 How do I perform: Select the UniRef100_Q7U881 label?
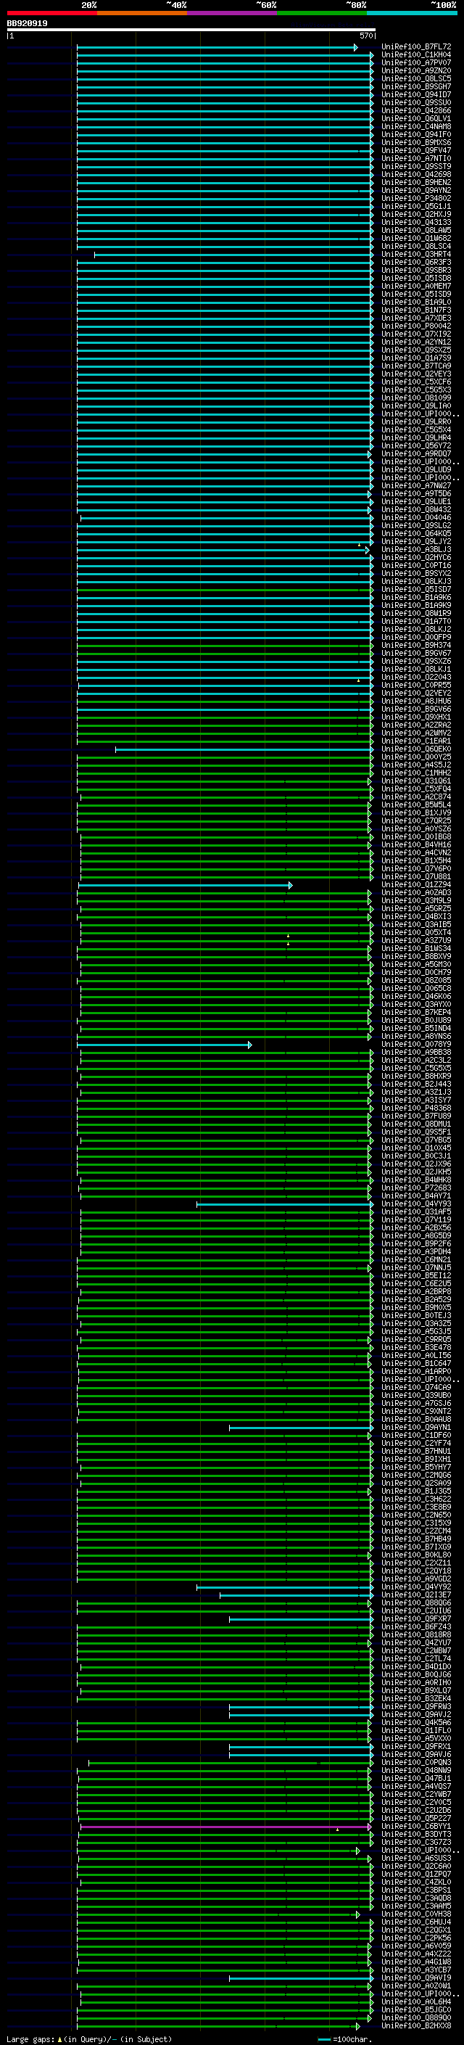(416, 877)
